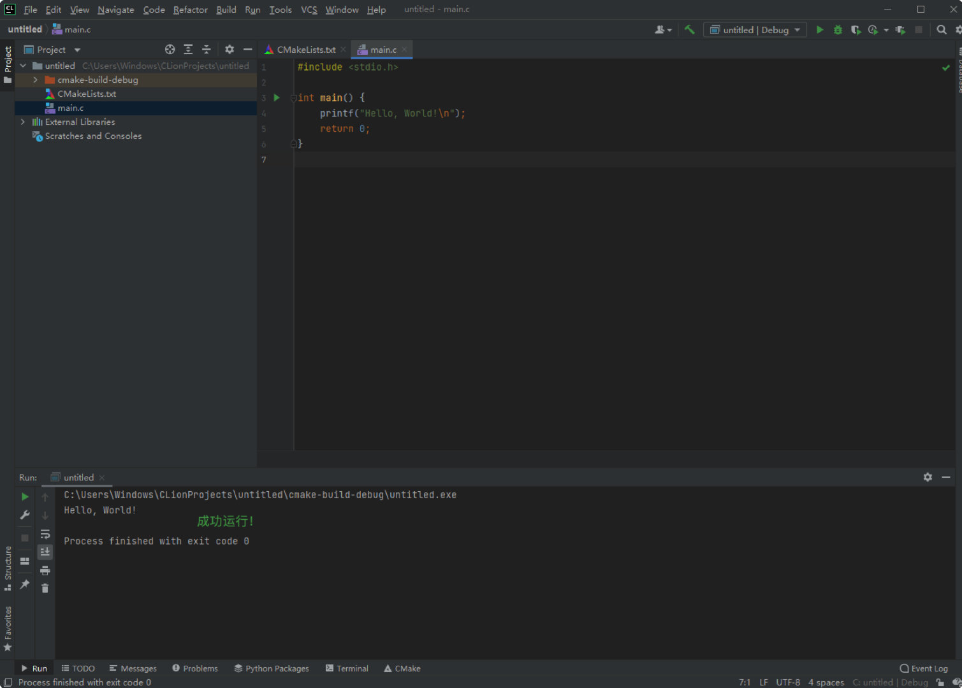962x688 pixels.
Task: Click the Build hammer icon in toolbar
Action: 689,29
